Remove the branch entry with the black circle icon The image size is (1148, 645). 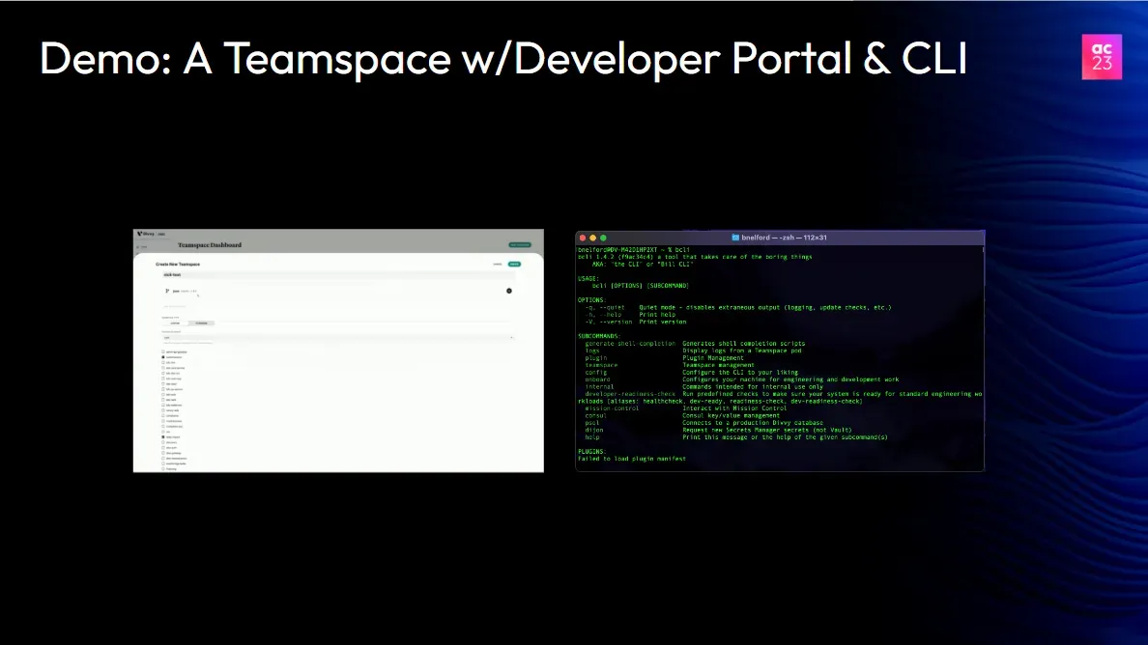pyautogui.click(x=509, y=291)
